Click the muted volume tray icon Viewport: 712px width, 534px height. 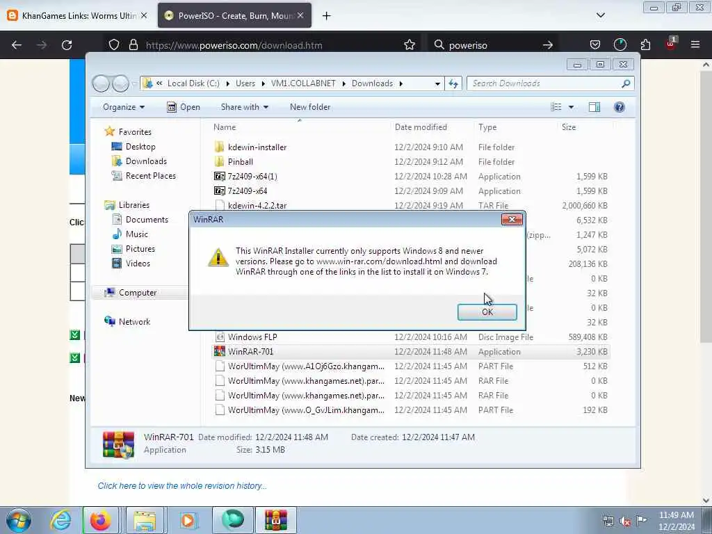point(625,521)
